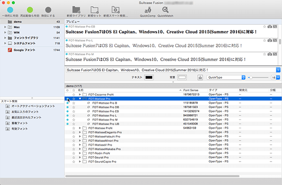This screenshot has height=185, width=282.
Task: Toggle activation dot for FOT-Matisse Pro DB
Action: point(67,107)
